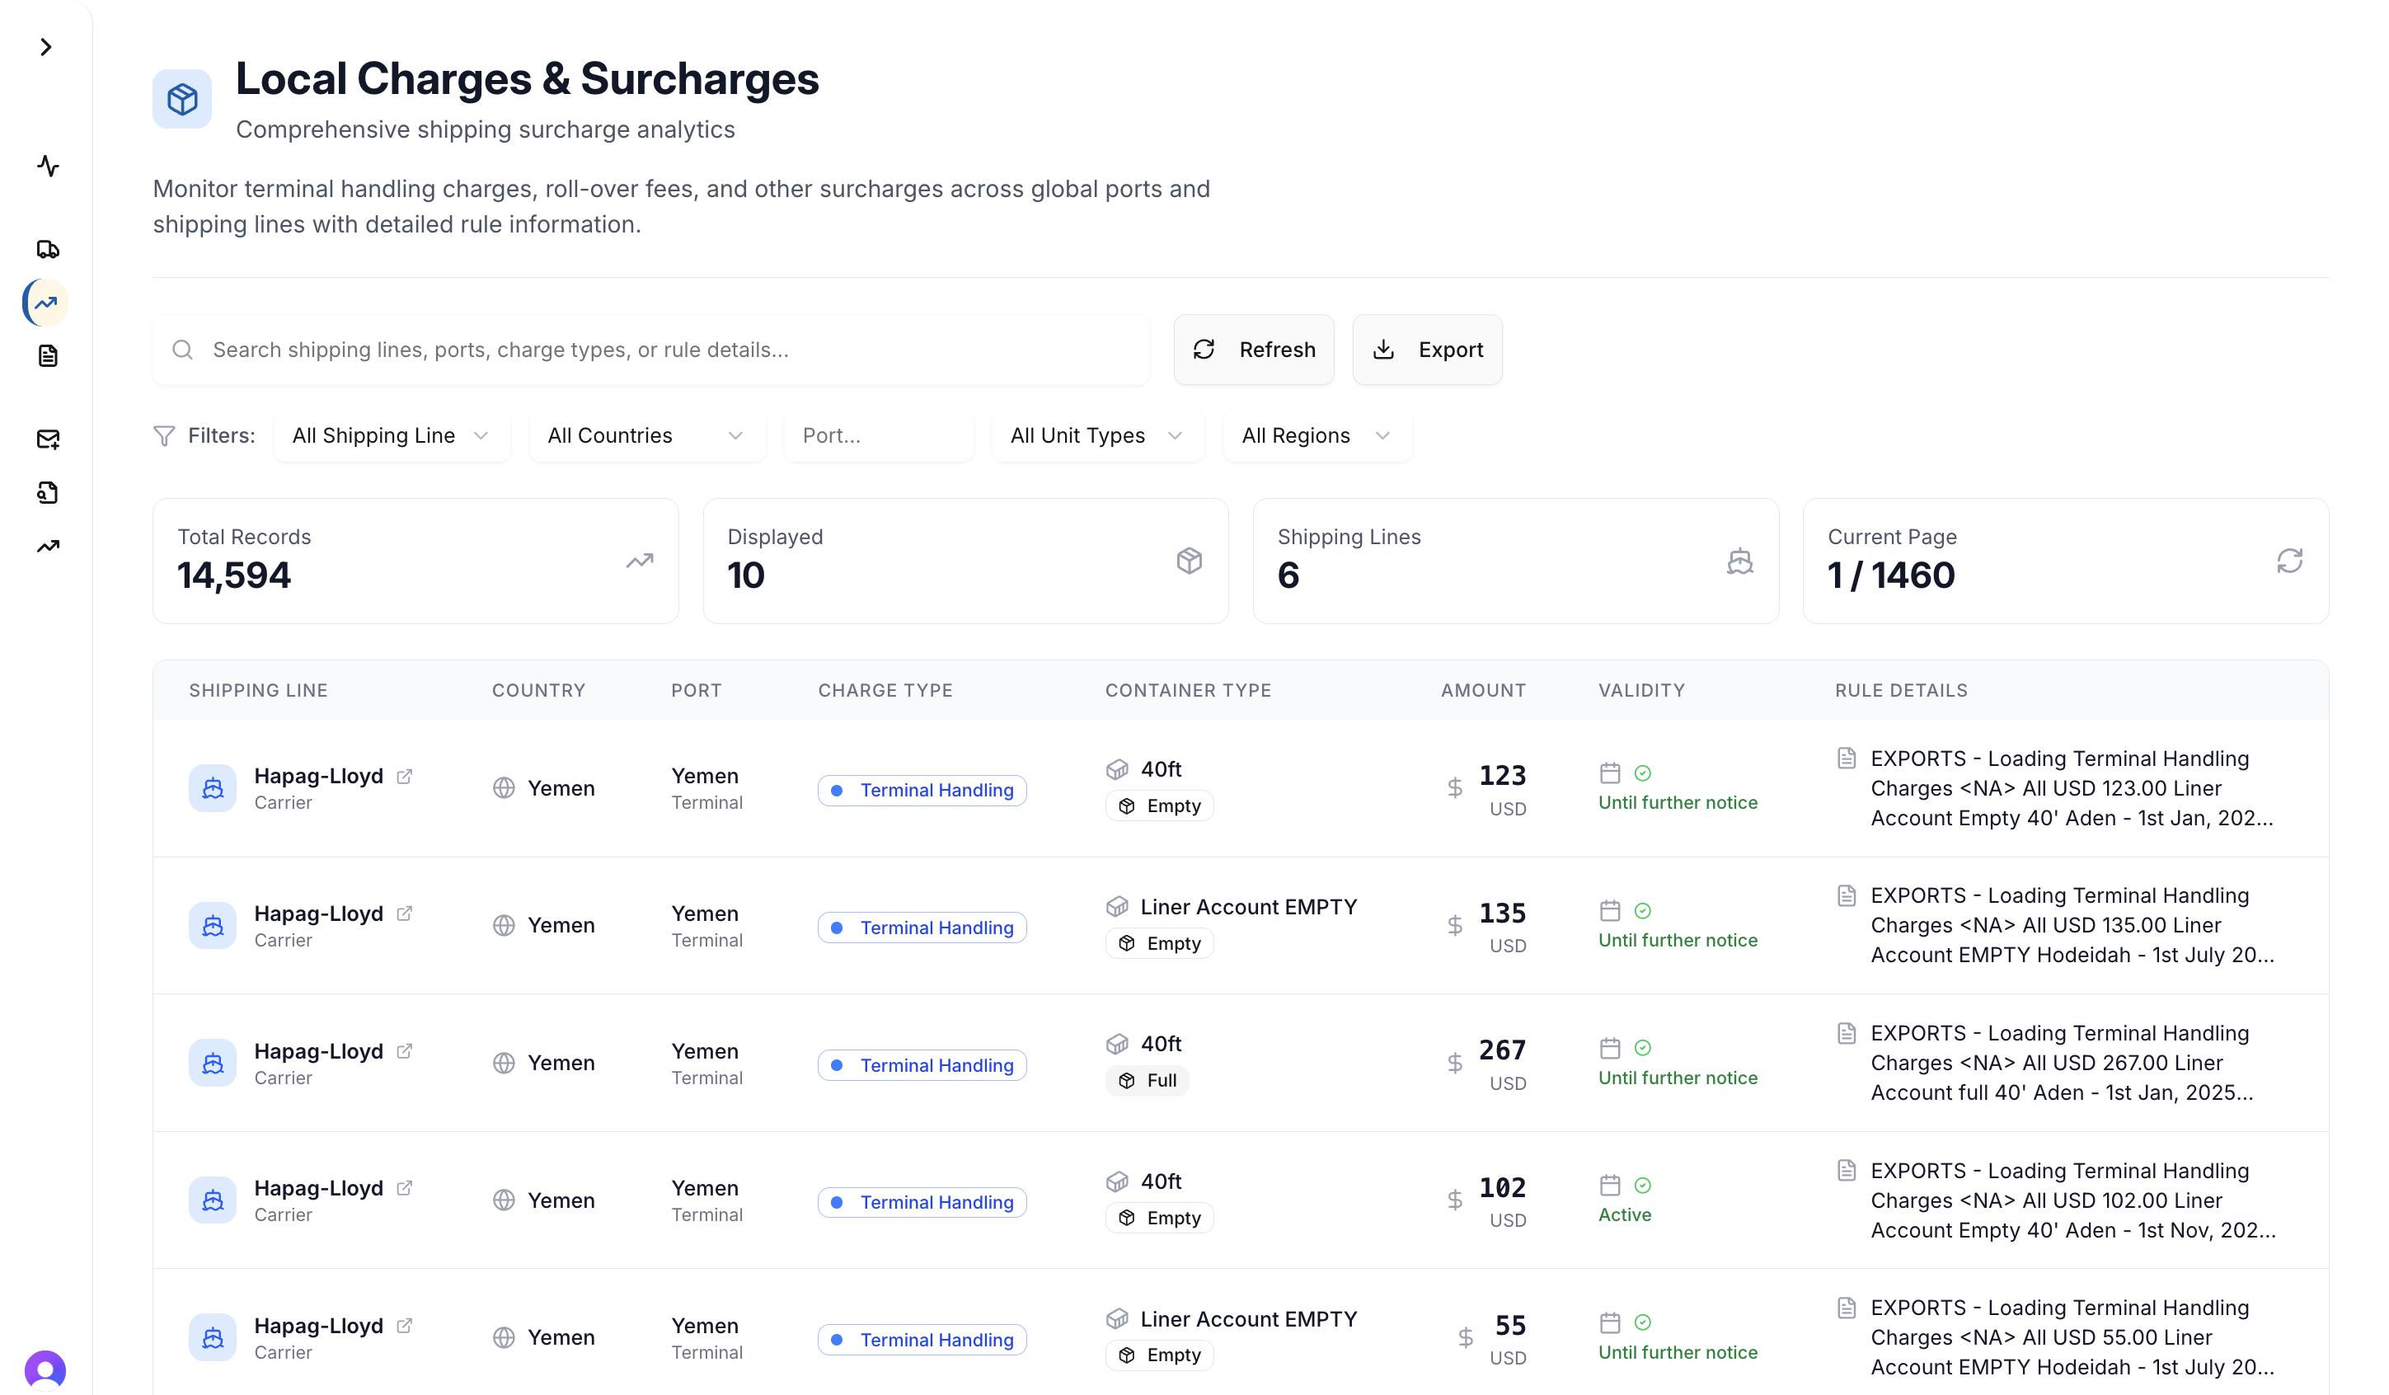Viewport: 2389px width, 1395px height.
Task: Click the green check icon in the 135 USD row
Action: [x=1643, y=910]
